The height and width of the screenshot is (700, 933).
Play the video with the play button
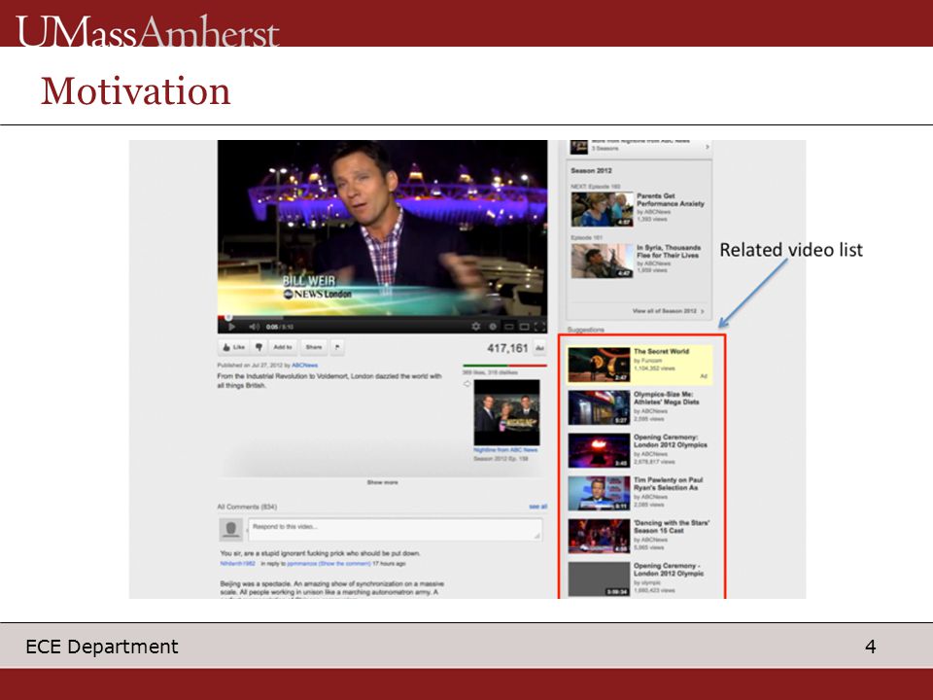tap(232, 327)
